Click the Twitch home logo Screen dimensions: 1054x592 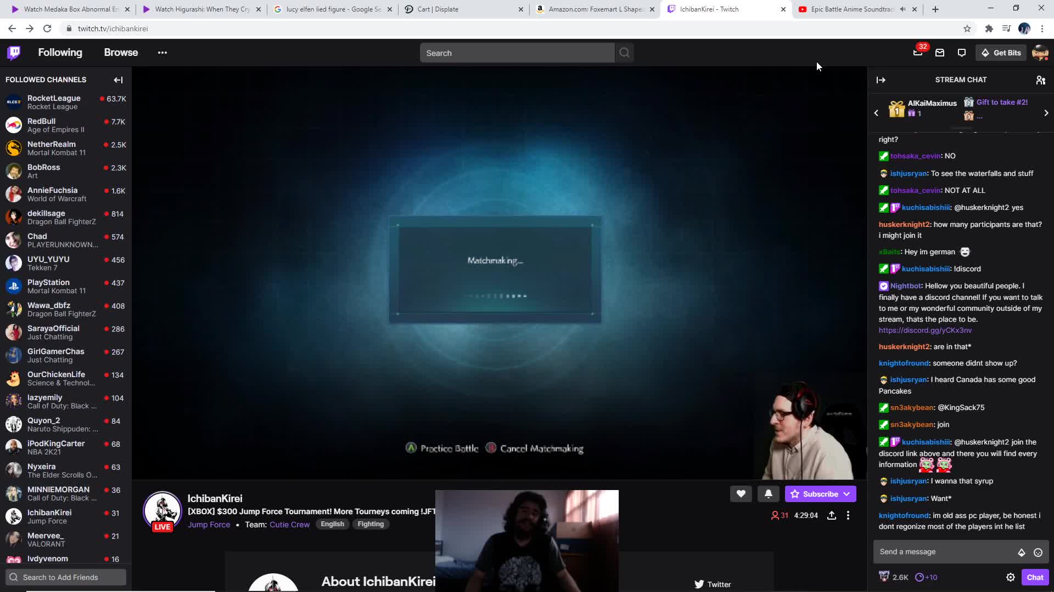pyautogui.click(x=14, y=53)
